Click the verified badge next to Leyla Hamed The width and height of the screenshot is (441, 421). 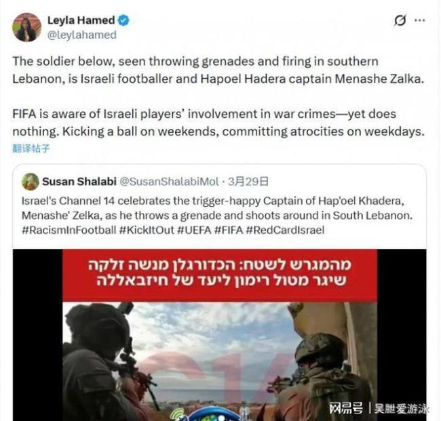[x=123, y=20]
